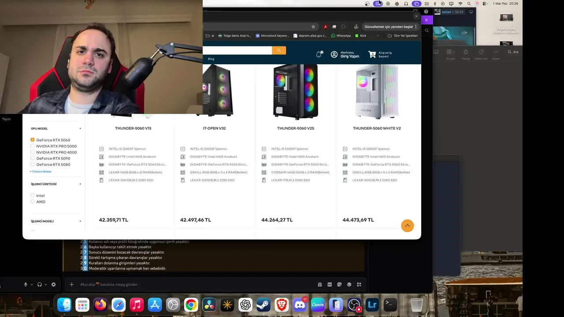Screen dimensions: 564x317
Task: Tick the GeForce RTX 5060 checkbox
Action: pos(33,140)
